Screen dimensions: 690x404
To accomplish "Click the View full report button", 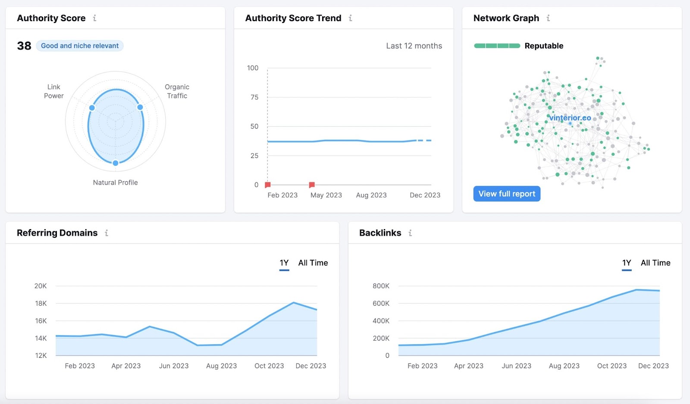I will click(506, 193).
